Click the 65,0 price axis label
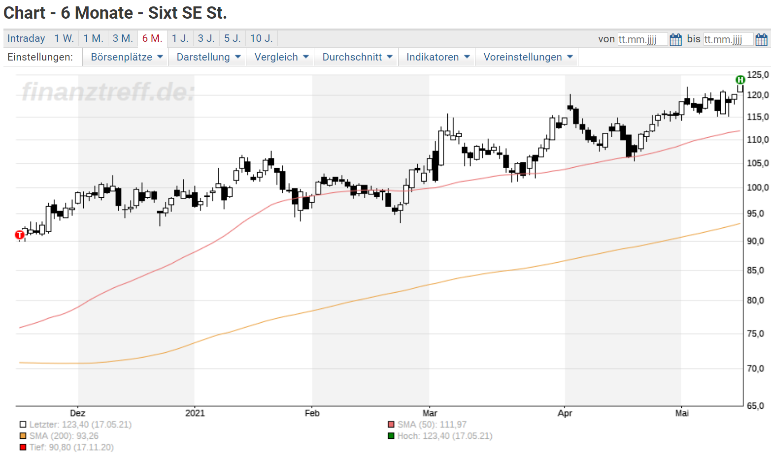 click(755, 406)
